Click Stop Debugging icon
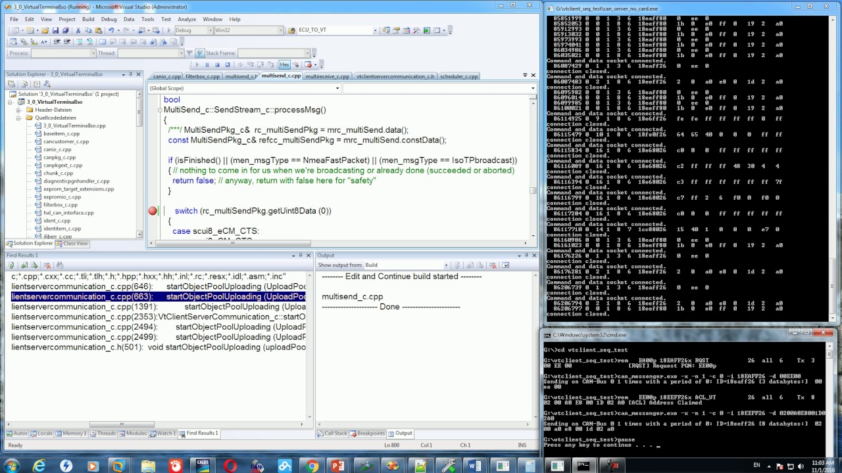Screen dimensions: 842x473 click(217, 64)
